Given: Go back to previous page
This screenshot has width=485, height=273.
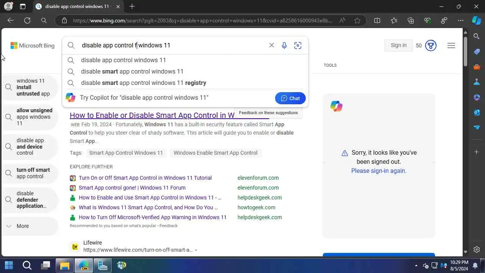Looking at the screenshot, I should (11, 20).
